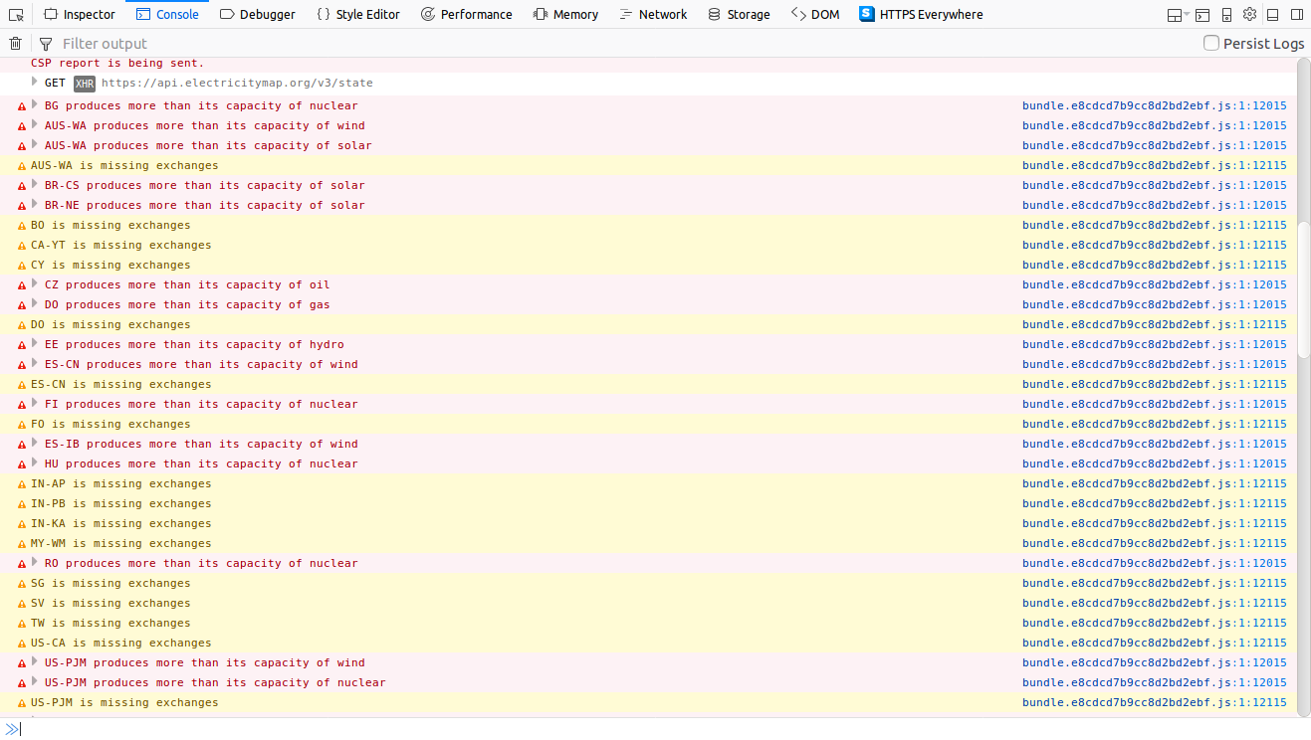Click the console prompt chevrons icon

coord(12,729)
